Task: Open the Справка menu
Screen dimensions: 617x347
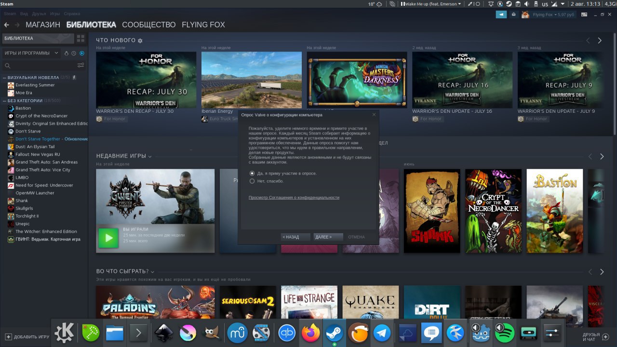Action: pos(72,14)
